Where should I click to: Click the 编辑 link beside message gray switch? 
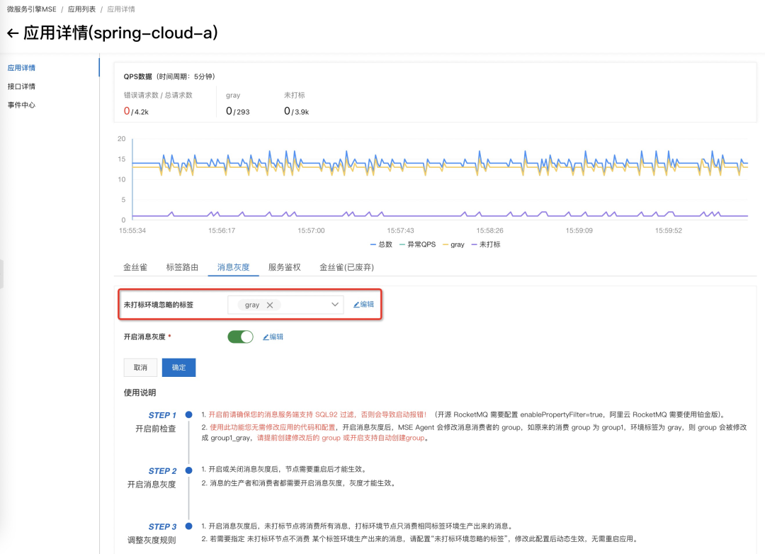[273, 337]
